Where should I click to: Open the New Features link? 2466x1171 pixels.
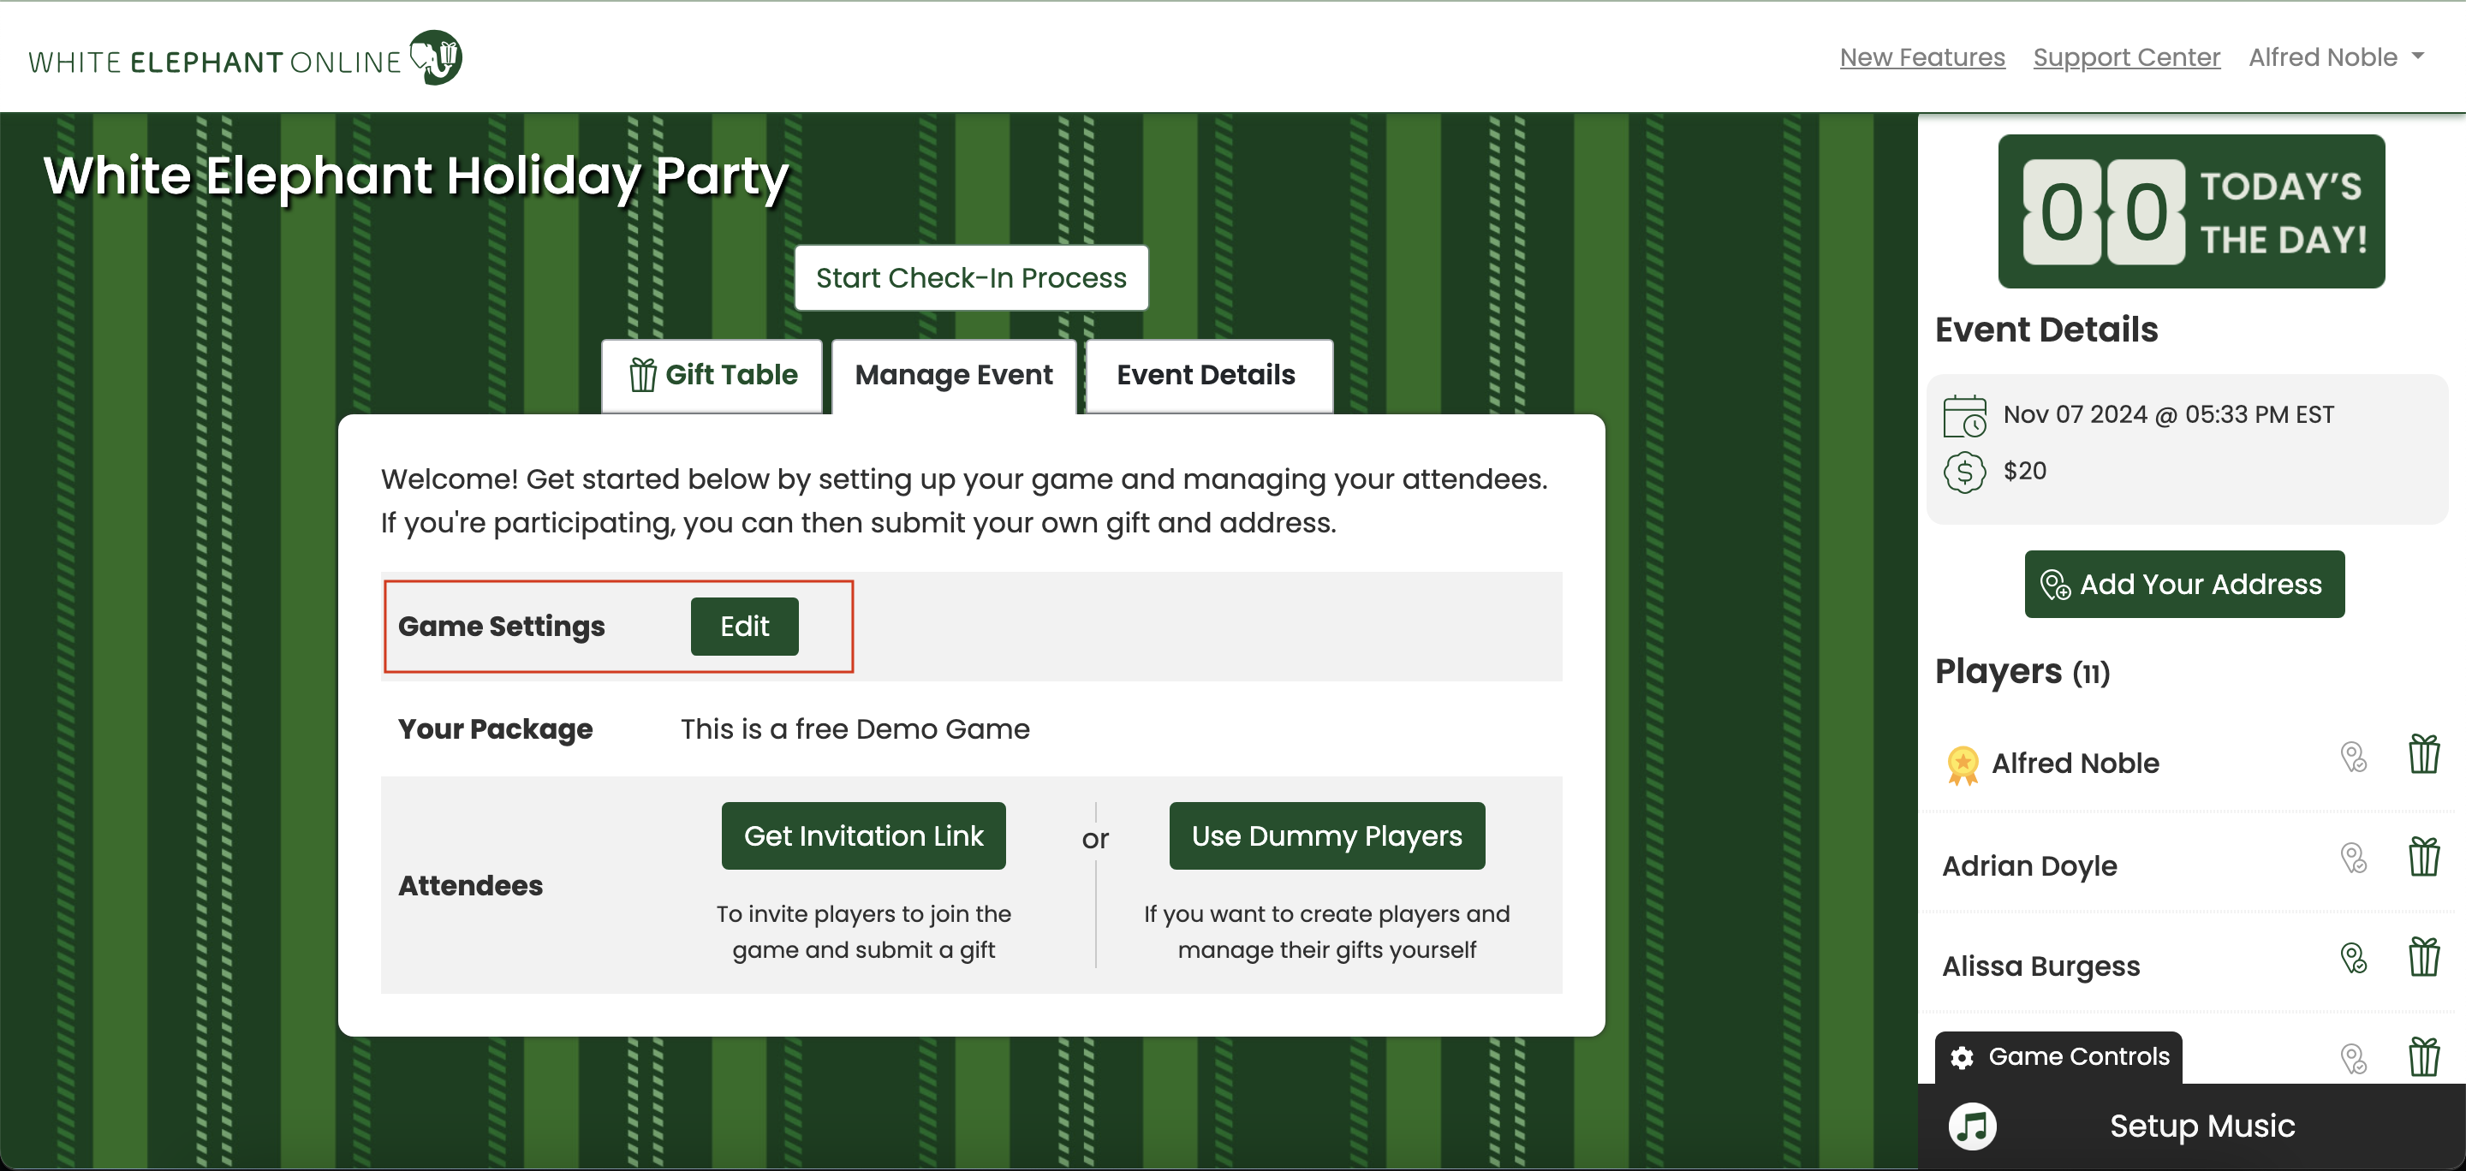coord(1921,57)
